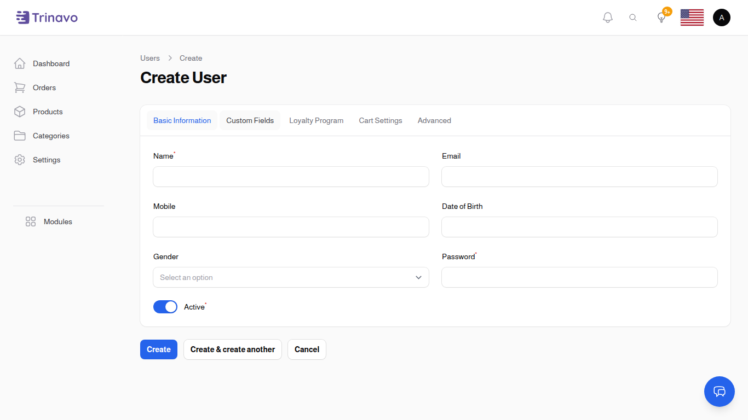Click the Date of Birth field
This screenshot has width=748, height=420.
coord(579,227)
